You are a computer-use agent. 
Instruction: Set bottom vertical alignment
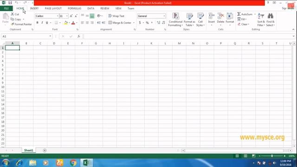[92, 16]
